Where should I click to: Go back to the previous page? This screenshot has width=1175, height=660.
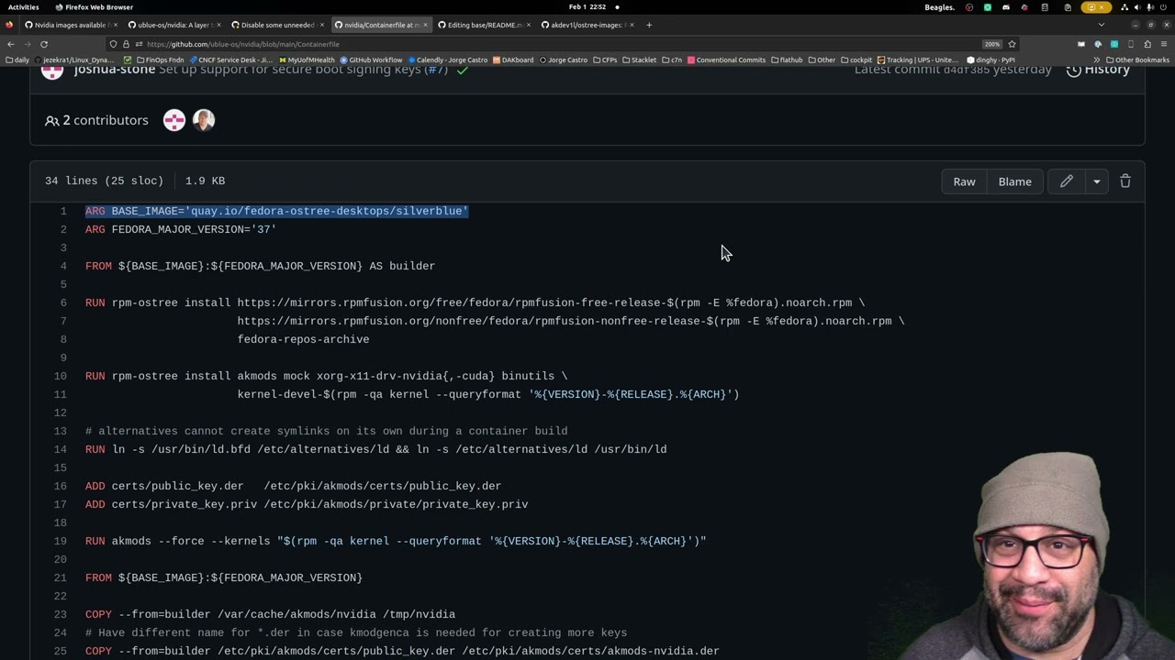click(x=10, y=44)
